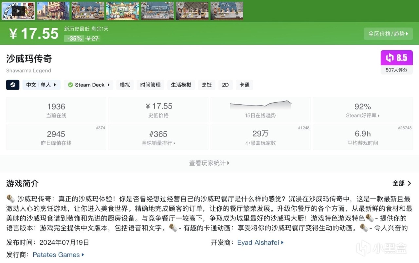Open the street building screenshot thumbnail

click(x=53, y=11)
